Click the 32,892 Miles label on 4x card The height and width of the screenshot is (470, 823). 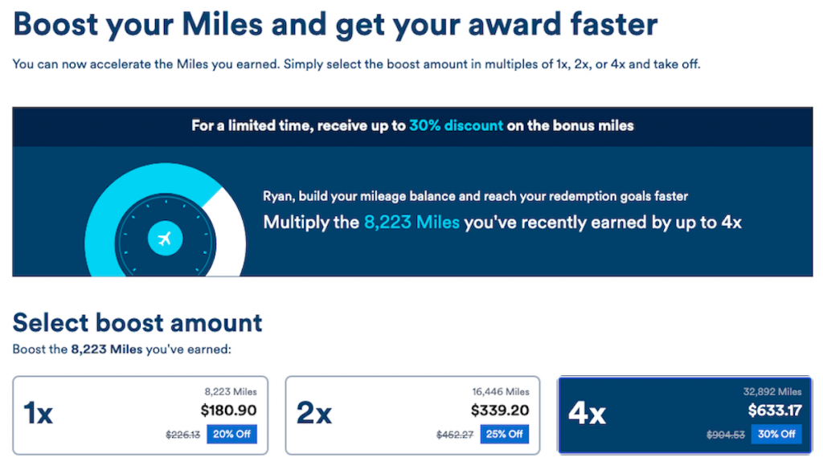tap(773, 392)
